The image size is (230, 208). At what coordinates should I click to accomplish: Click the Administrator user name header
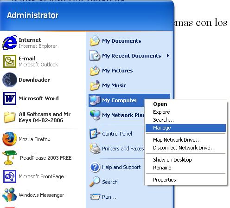tap(32, 15)
